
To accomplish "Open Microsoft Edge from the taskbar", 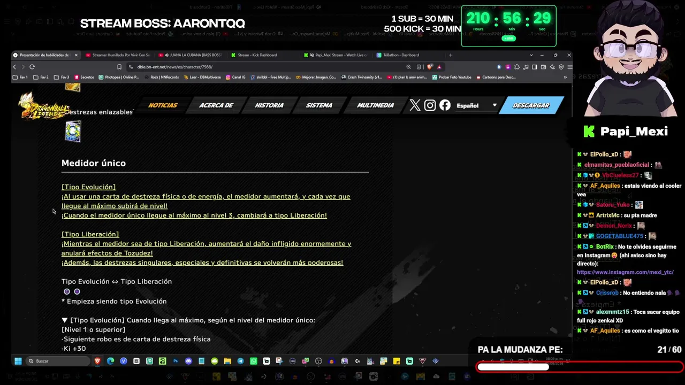I will [x=110, y=361].
